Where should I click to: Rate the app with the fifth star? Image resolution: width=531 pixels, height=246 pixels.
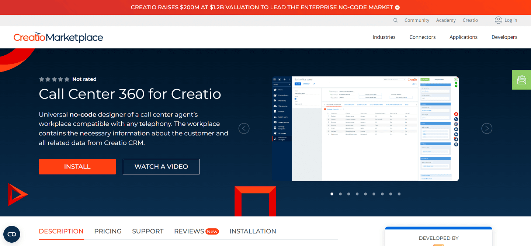pos(67,79)
